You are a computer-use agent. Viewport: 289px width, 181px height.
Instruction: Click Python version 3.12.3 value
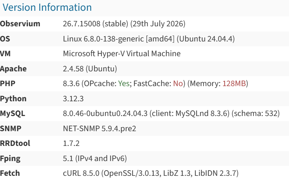[x=73, y=99]
